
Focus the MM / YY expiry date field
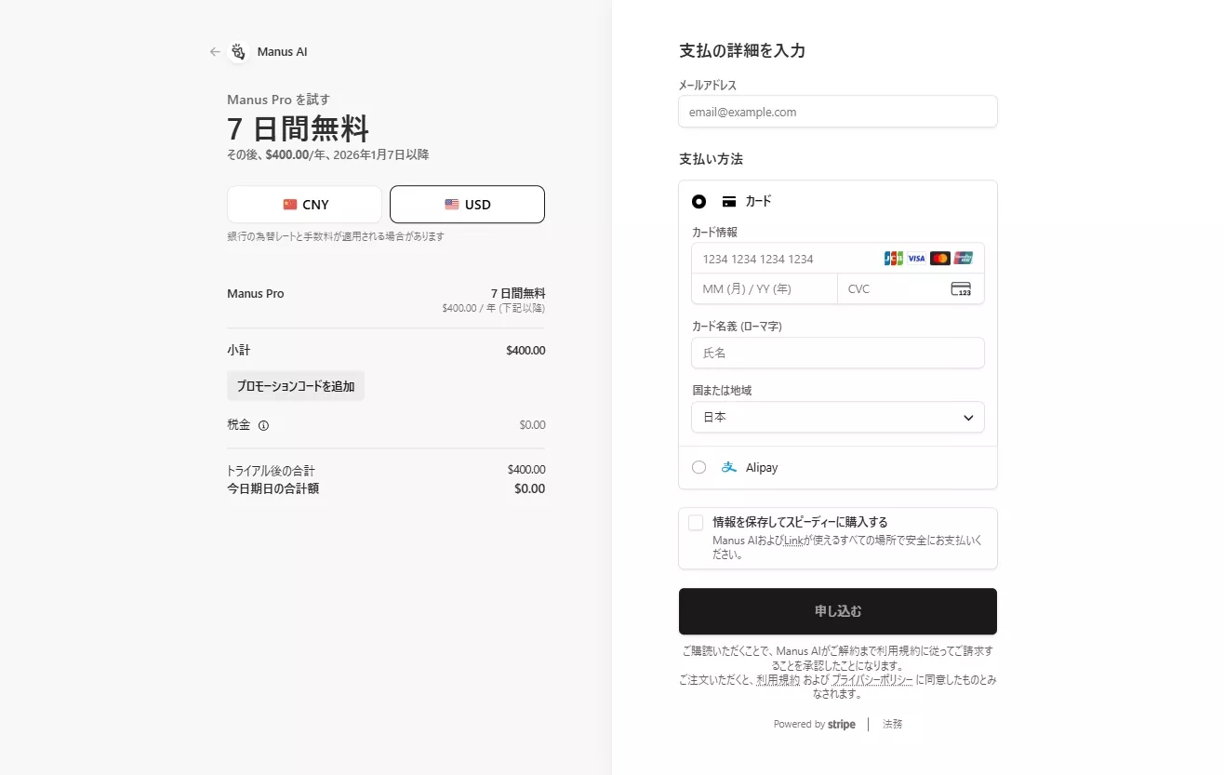click(x=765, y=288)
